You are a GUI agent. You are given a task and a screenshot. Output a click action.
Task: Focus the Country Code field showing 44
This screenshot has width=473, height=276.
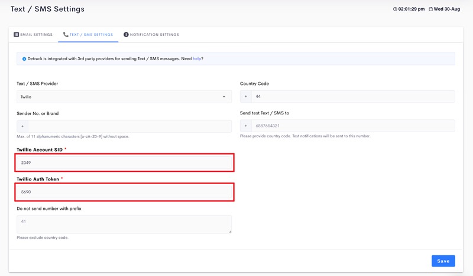[x=353, y=96]
